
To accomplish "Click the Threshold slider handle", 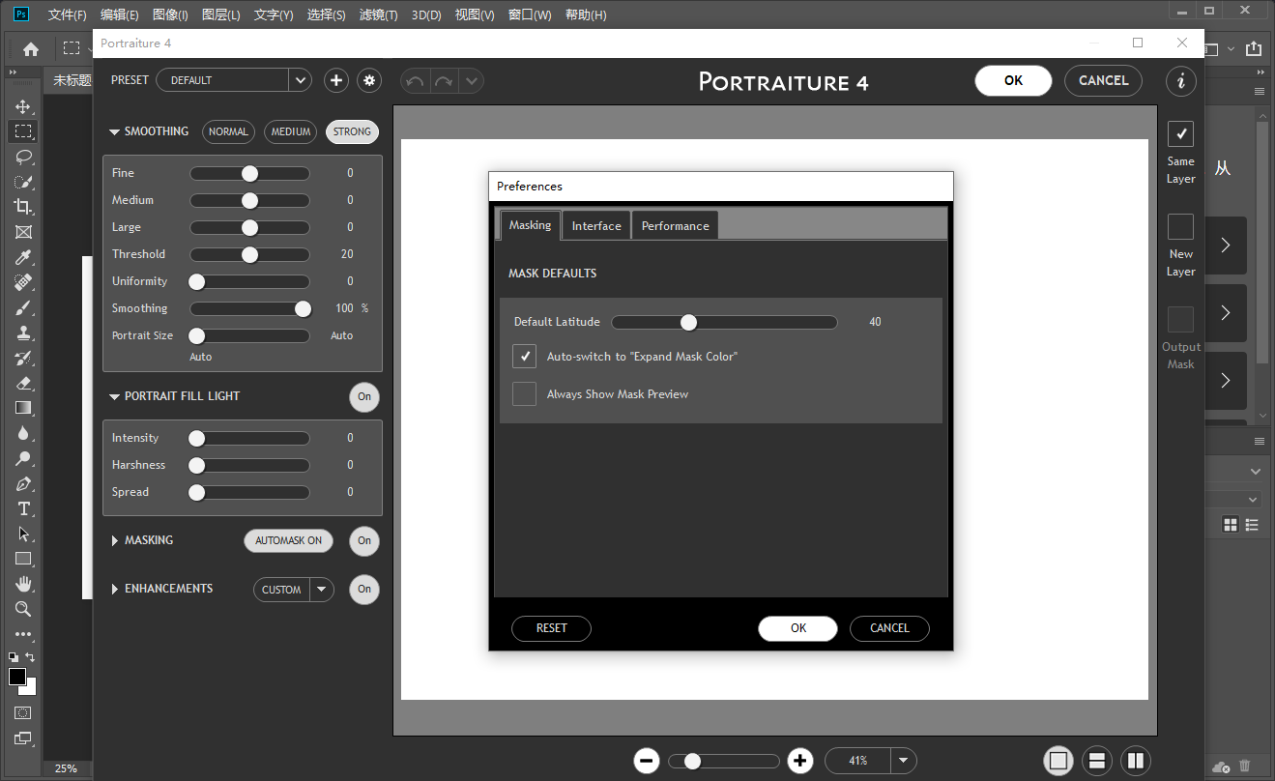I will [249, 255].
